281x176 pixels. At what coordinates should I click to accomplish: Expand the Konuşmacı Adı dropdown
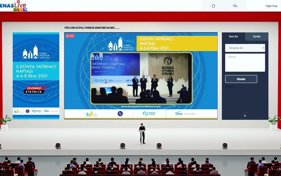click(245, 48)
